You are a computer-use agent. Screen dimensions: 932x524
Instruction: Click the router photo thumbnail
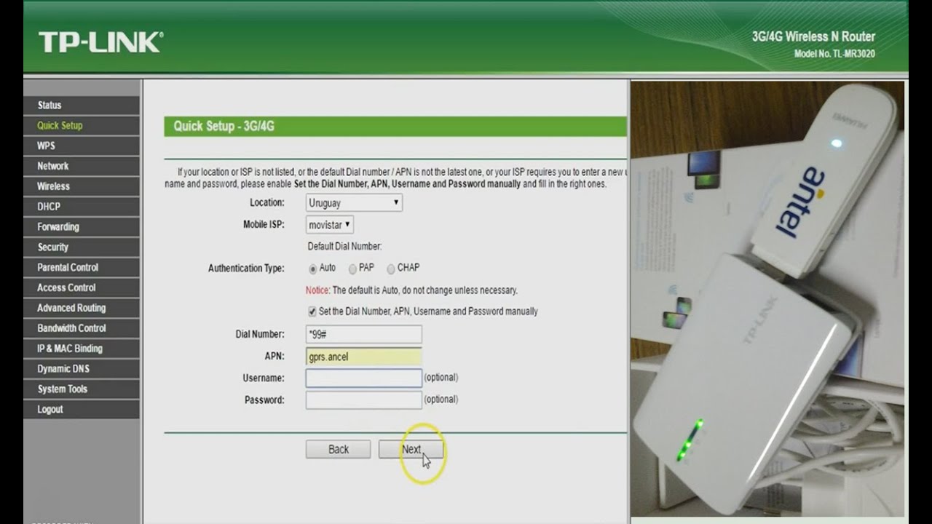(x=767, y=298)
